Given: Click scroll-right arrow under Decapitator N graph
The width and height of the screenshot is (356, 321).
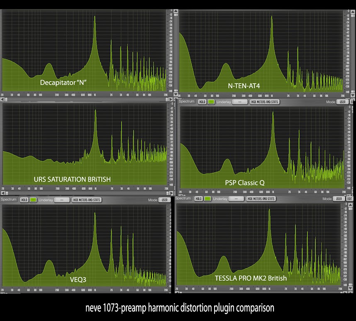Looking at the screenshot, I should [171, 99].
